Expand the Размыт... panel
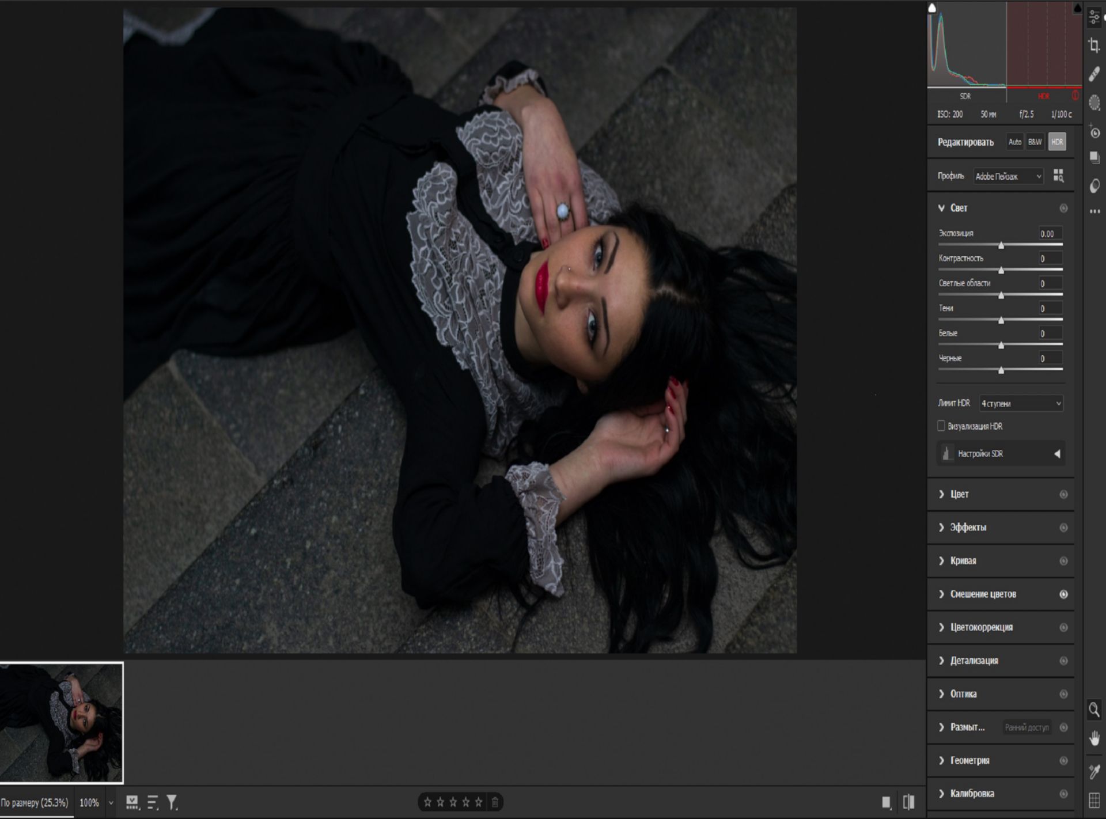 click(x=941, y=727)
